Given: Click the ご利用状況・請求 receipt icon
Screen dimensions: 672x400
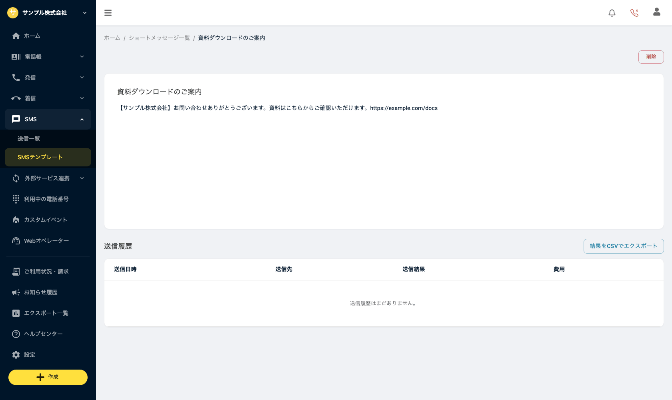Looking at the screenshot, I should (16, 272).
